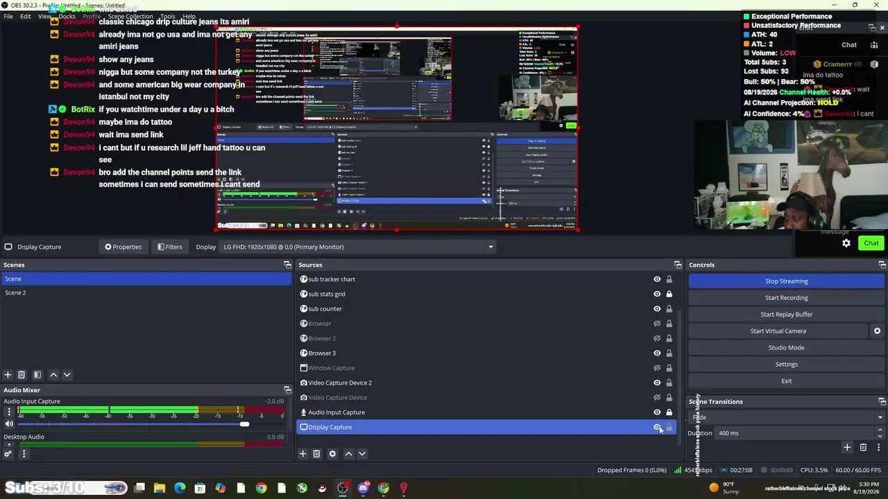888x499 pixels.
Task: Open transition properties three-dot menu
Action: pos(878,448)
